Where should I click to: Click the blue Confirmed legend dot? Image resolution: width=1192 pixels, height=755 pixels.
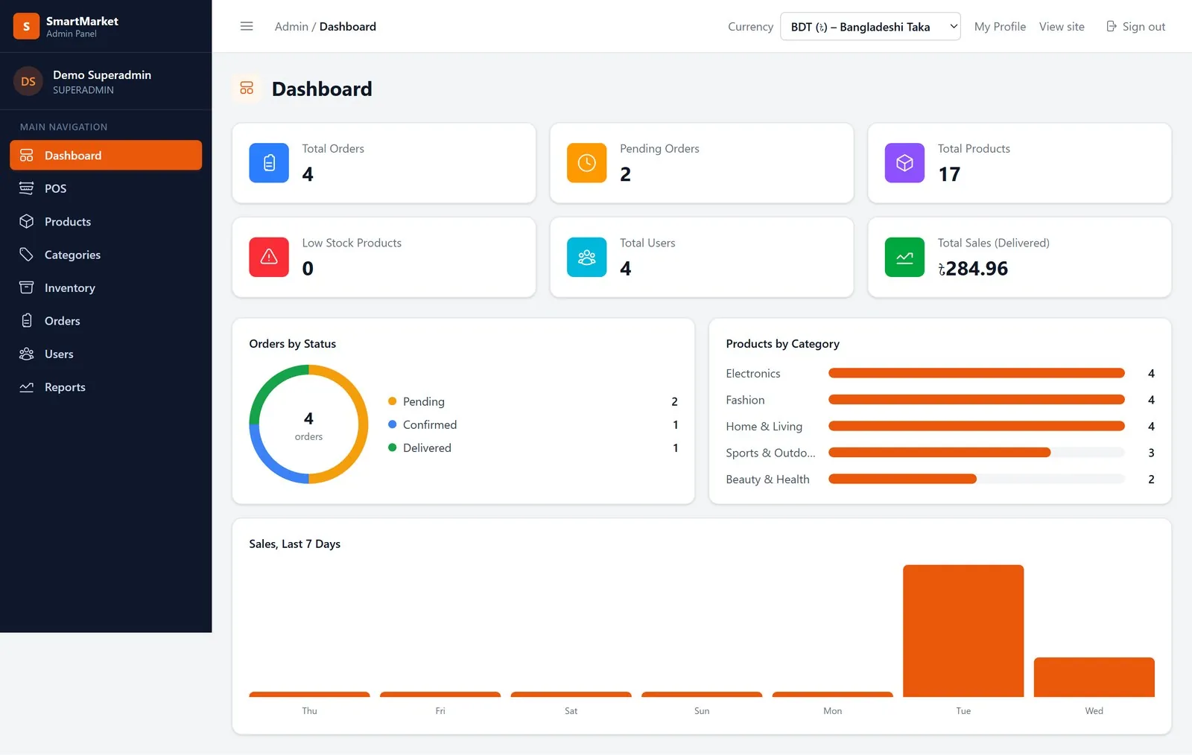point(392,424)
